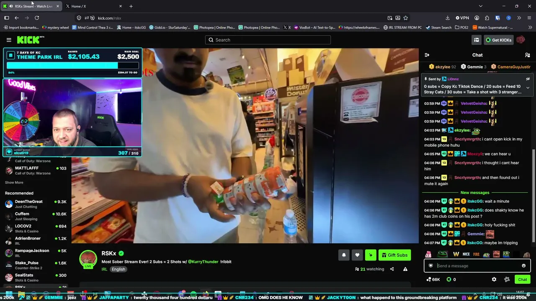Open channel points 66K balance
This screenshot has height=301, width=536.
(x=433, y=279)
